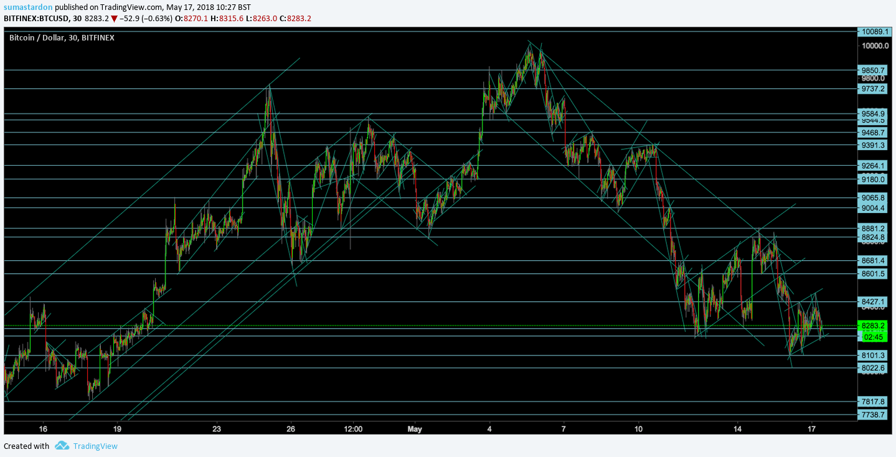Click the −52.9 (−0.63%) change text

pos(146,19)
